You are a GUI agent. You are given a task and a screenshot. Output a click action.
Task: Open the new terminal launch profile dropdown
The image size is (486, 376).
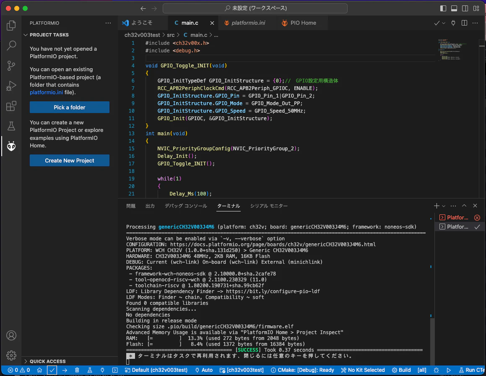click(x=444, y=206)
